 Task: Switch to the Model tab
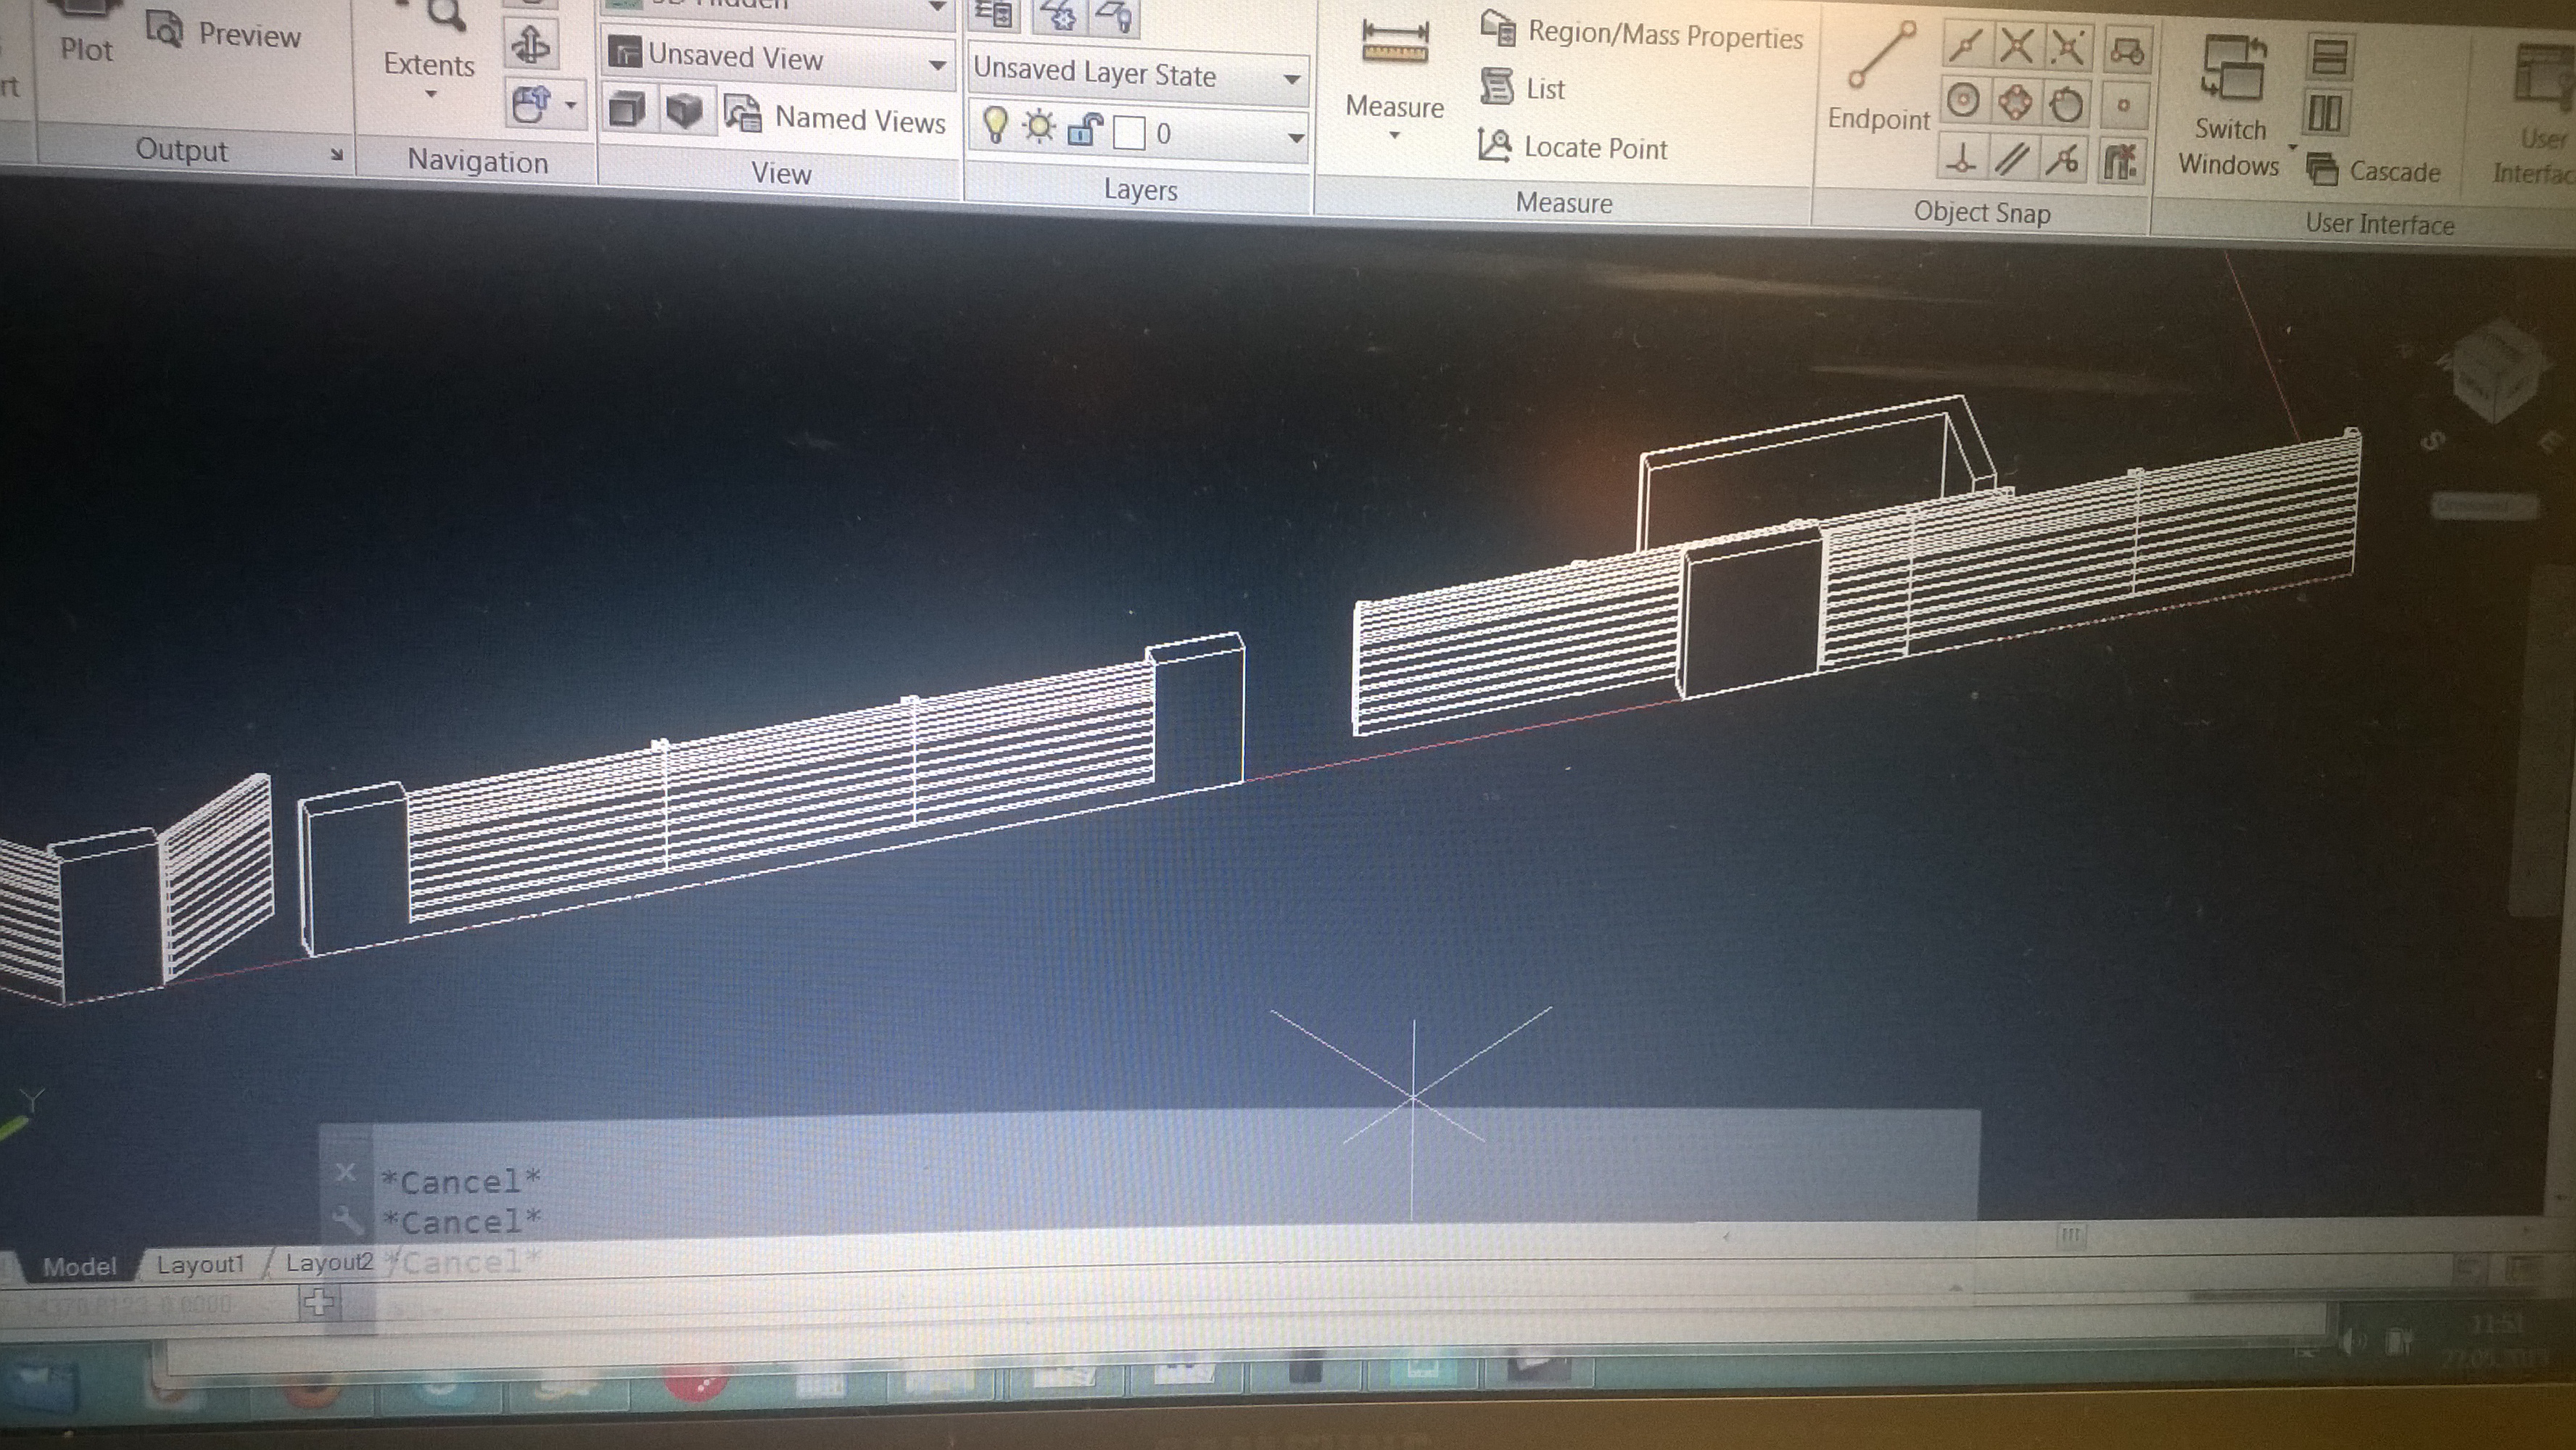pos(80,1266)
